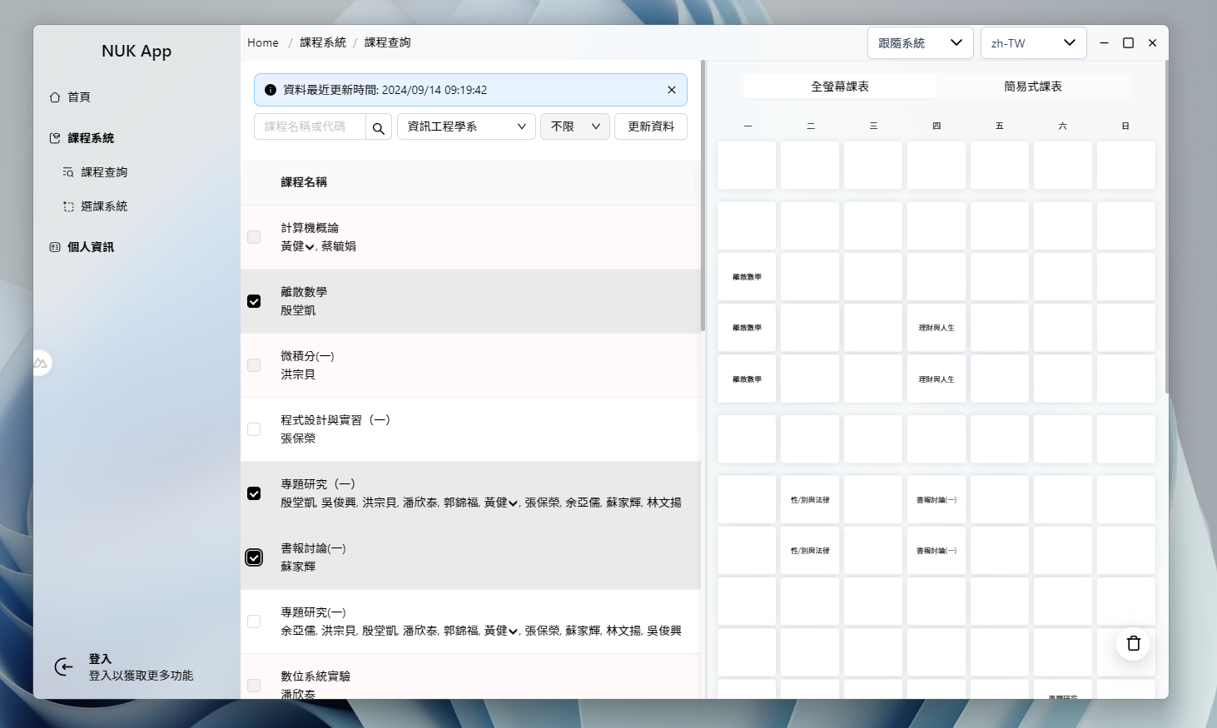
Task: Uncheck the 書報討論(一) checkbox
Action: 254,557
